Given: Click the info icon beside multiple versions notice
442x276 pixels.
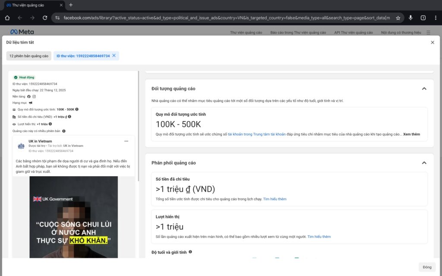Looking at the screenshot, I should 64,131.
